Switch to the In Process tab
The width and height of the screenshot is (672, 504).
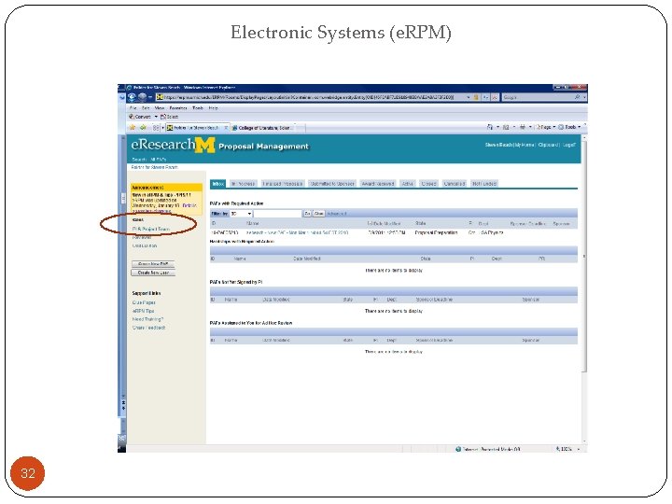click(x=243, y=184)
